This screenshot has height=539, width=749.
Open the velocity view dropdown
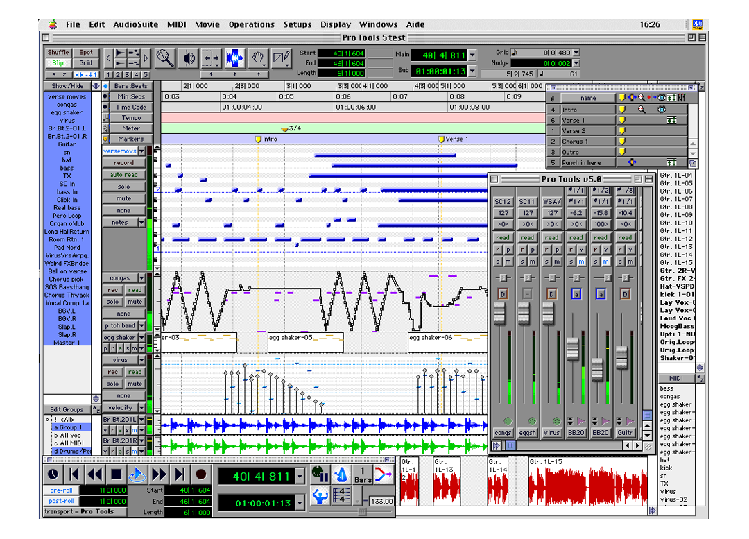click(141, 408)
